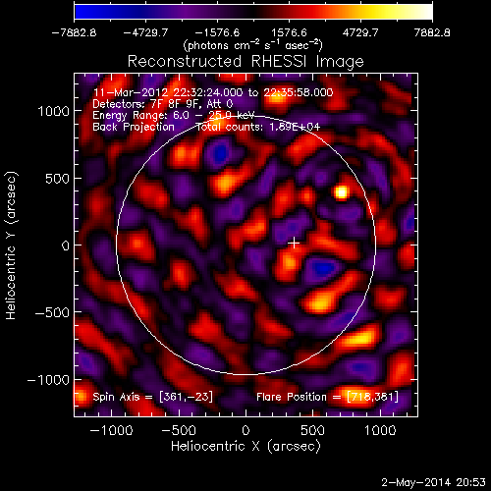Click the colorbar label '-7882.8'
The image size is (491, 491).
pyautogui.click(x=74, y=32)
